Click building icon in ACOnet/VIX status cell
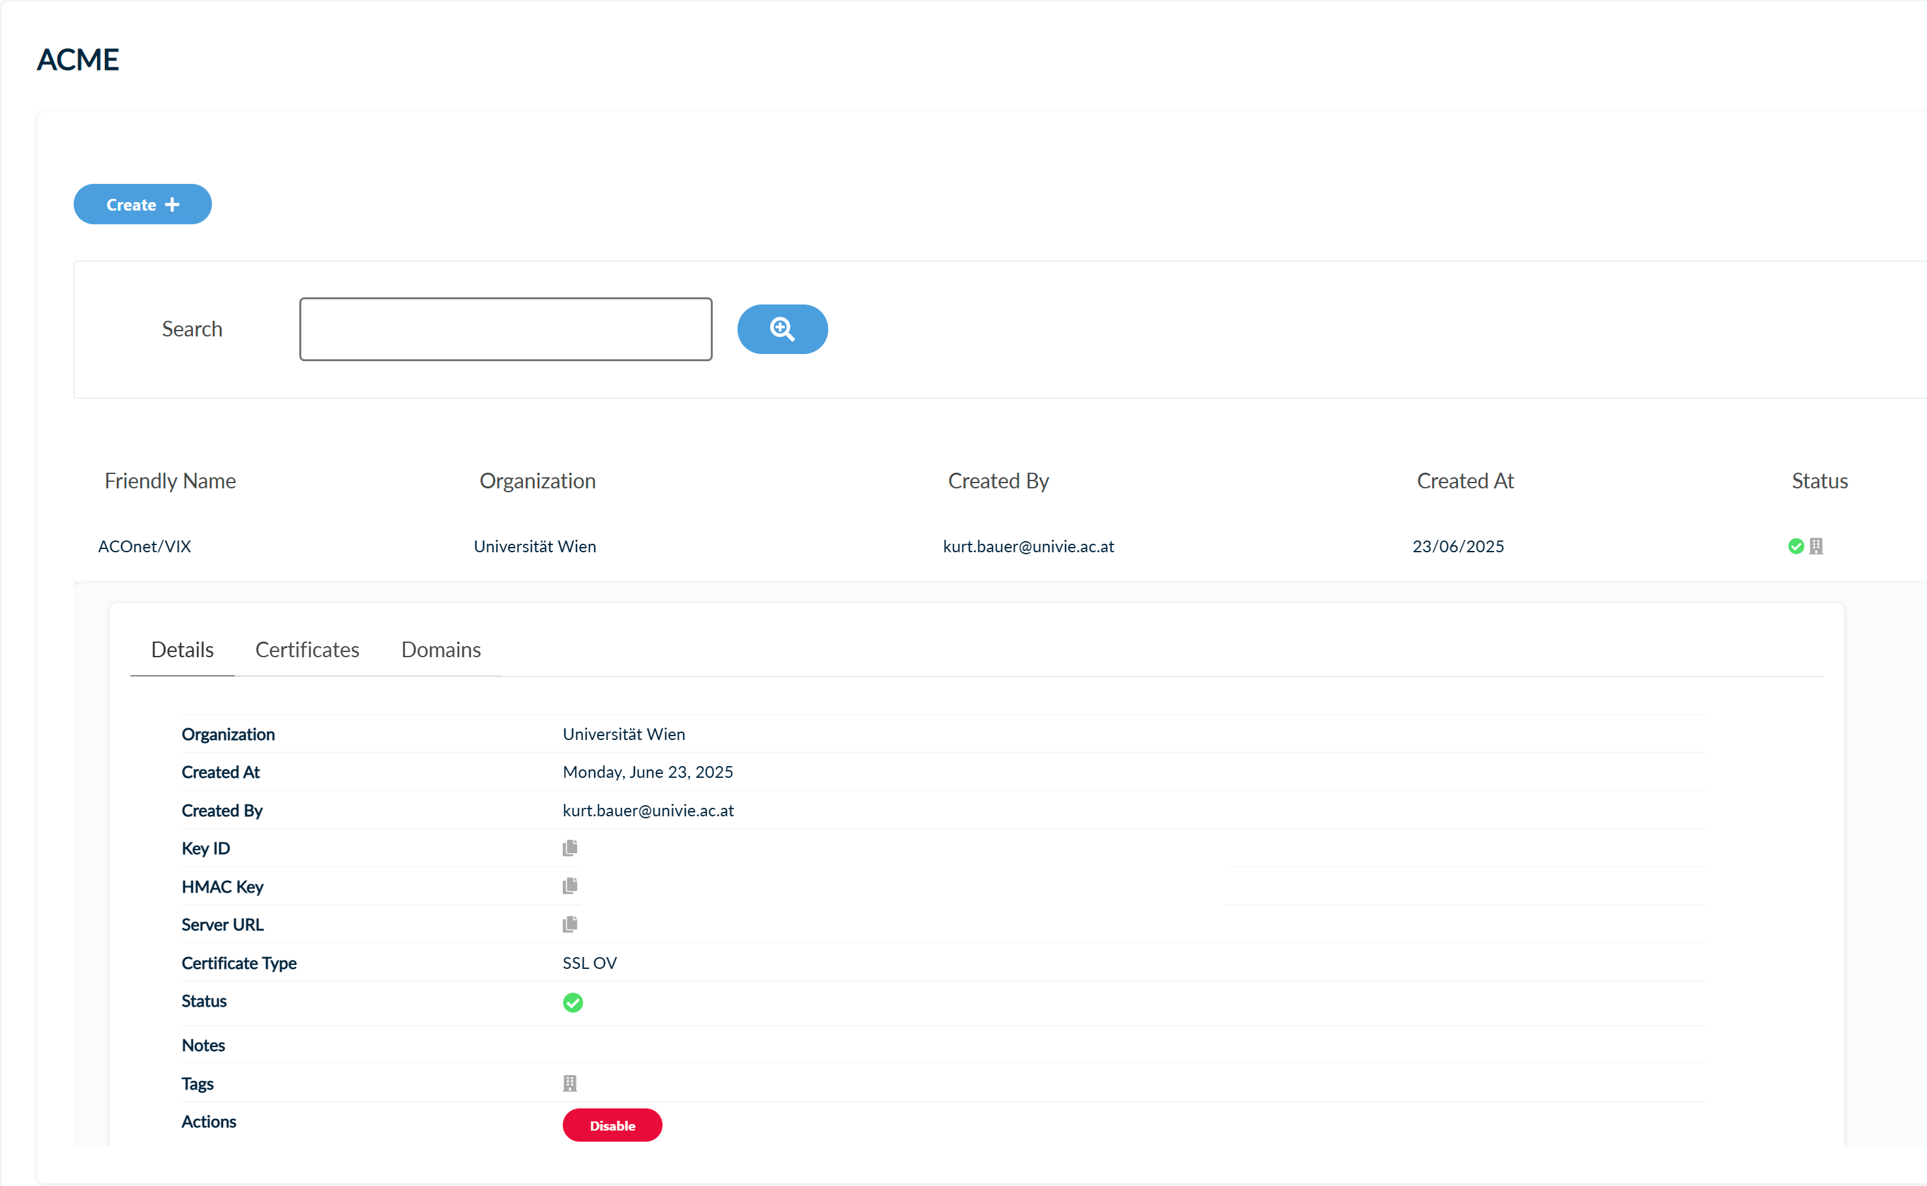The image size is (1927, 1186). click(x=1816, y=546)
